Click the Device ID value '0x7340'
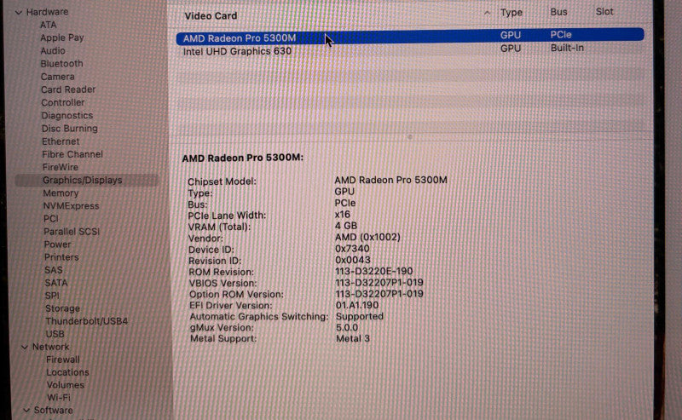Image resolution: width=682 pixels, height=420 pixels. click(x=352, y=249)
